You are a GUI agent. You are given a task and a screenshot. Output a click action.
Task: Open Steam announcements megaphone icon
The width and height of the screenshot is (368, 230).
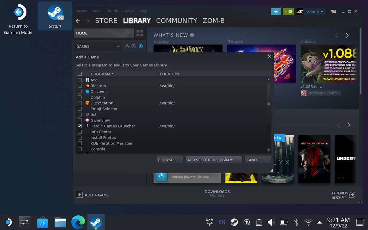point(275,11)
